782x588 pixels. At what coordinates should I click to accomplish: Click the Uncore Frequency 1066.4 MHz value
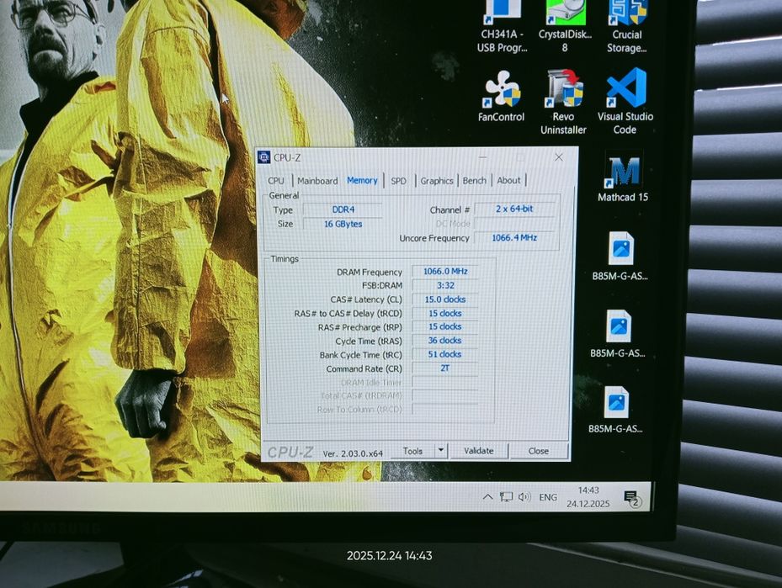[514, 238]
